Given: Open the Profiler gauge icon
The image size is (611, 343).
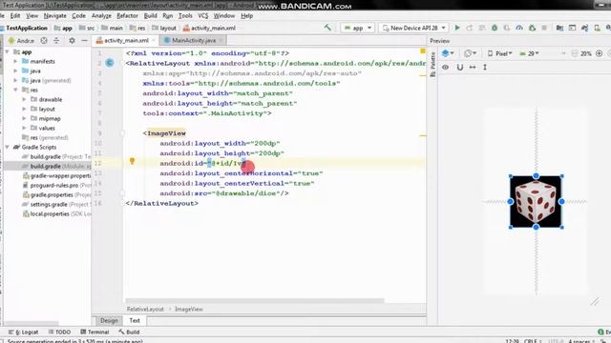Looking at the screenshot, I should point(519,28).
